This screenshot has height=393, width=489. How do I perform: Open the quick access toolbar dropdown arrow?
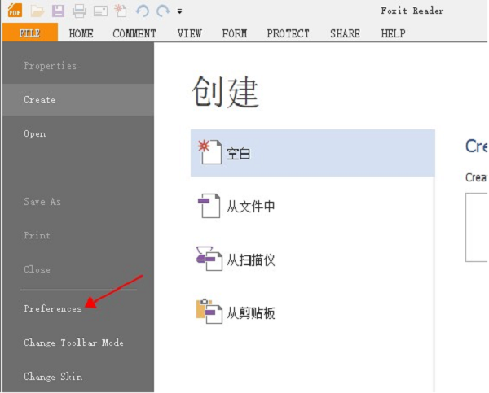(x=179, y=11)
